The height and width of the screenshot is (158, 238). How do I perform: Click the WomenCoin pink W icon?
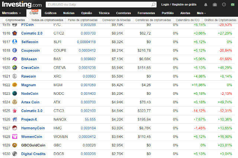15,136
